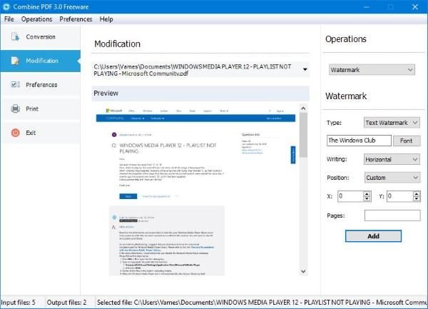
Task: Expand the selected PDF file path dropdown
Action: 305,69
